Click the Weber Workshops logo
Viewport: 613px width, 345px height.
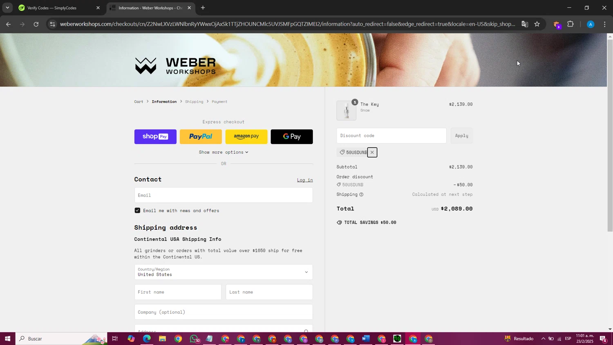coord(175,66)
